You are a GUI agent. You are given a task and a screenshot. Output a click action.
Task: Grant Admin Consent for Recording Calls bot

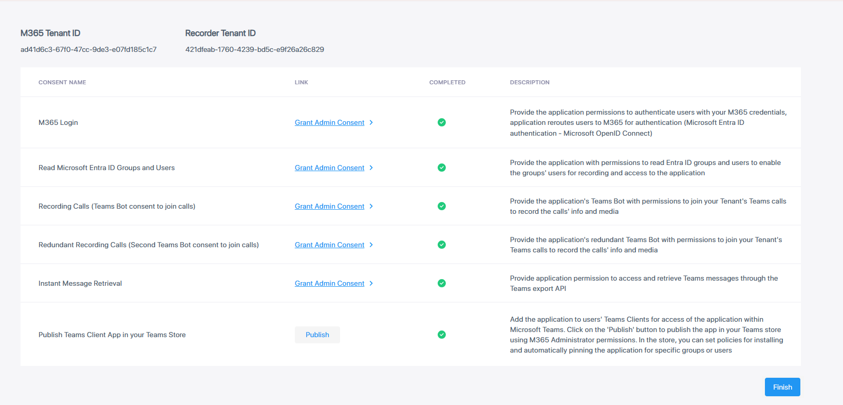pyautogui.click(x=329, y=206)
